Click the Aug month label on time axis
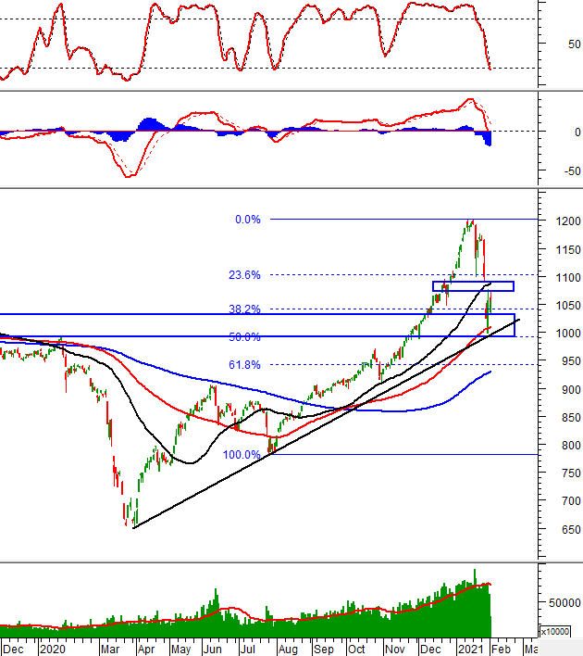This screenshot has width=583, height=656. pos(288,650)
